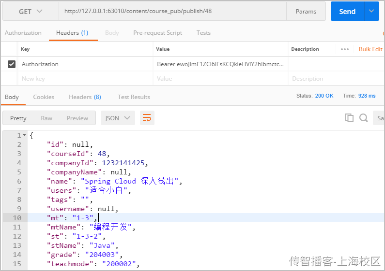Click the "companyId" value 1232141425
This screenshot has height=271, width=385.
123,163
